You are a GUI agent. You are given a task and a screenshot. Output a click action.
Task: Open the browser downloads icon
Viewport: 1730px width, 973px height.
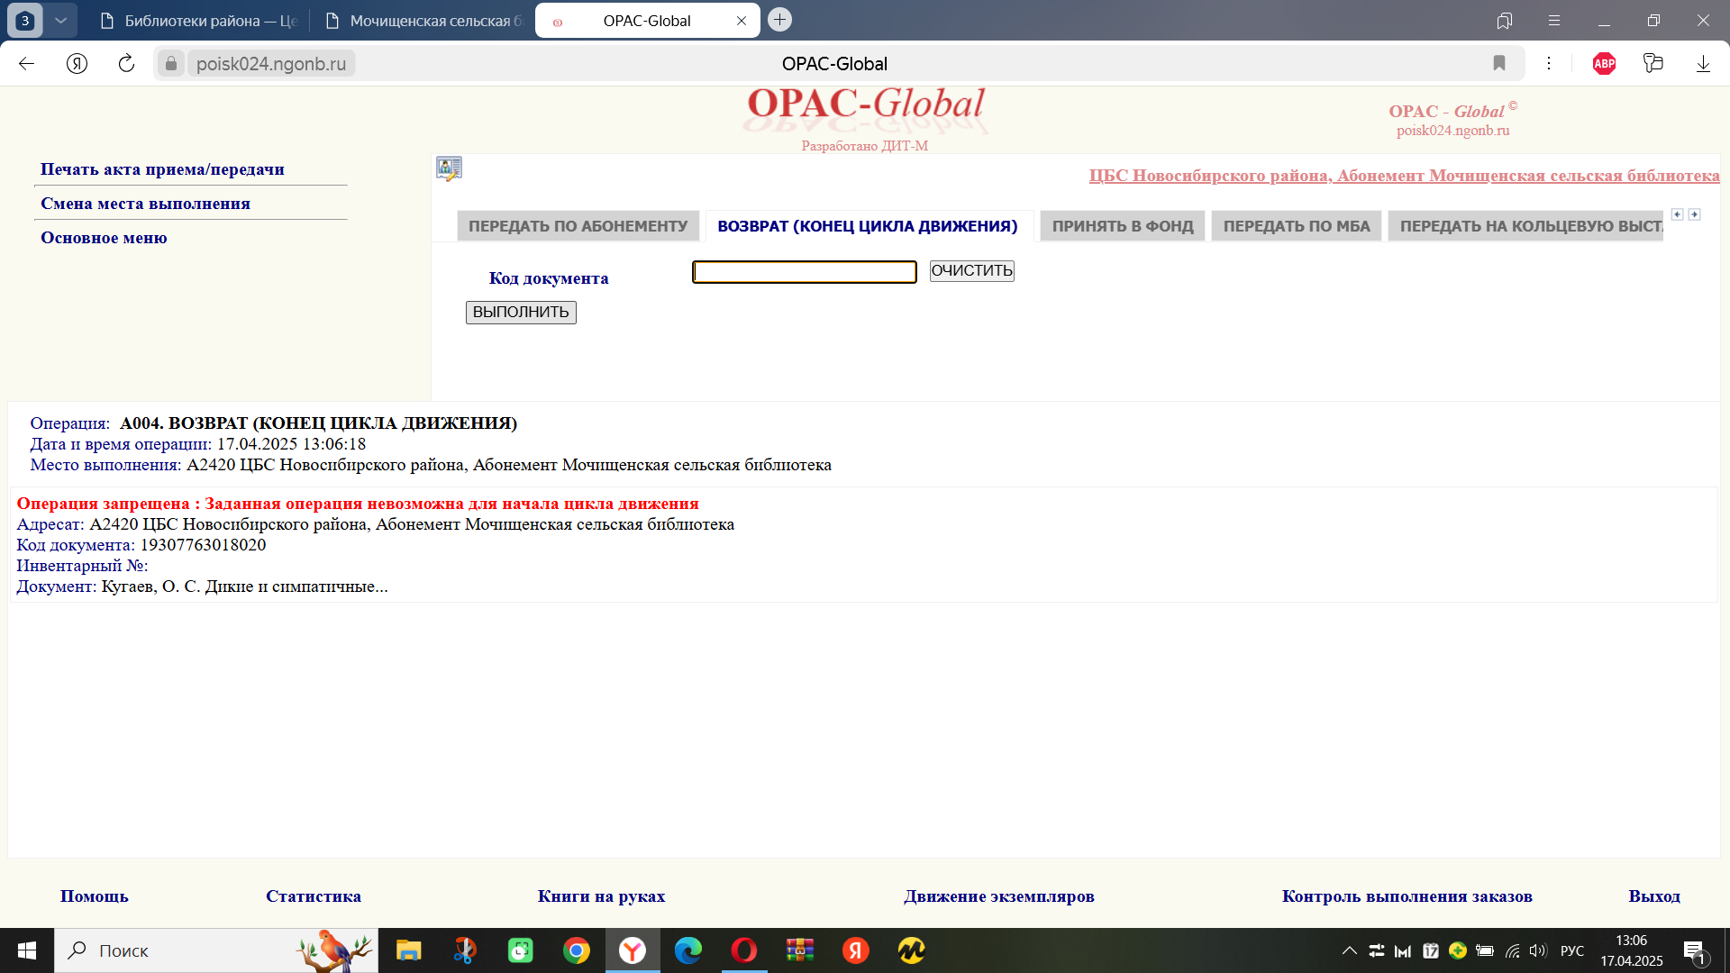[1703, 63]
